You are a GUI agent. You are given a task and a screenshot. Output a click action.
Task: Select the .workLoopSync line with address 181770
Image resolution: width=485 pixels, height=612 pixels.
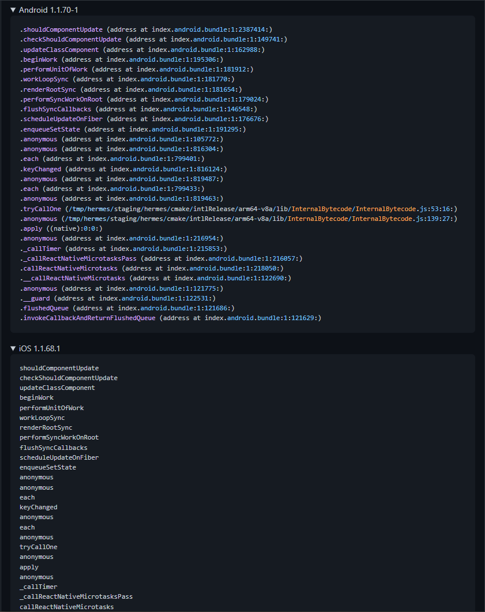point(127,79)
